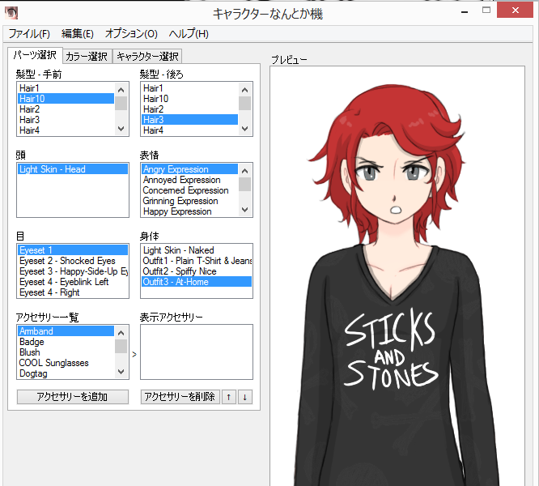Open the オプション(O) menu
The image size is (539, 486).
pos(131,33)
